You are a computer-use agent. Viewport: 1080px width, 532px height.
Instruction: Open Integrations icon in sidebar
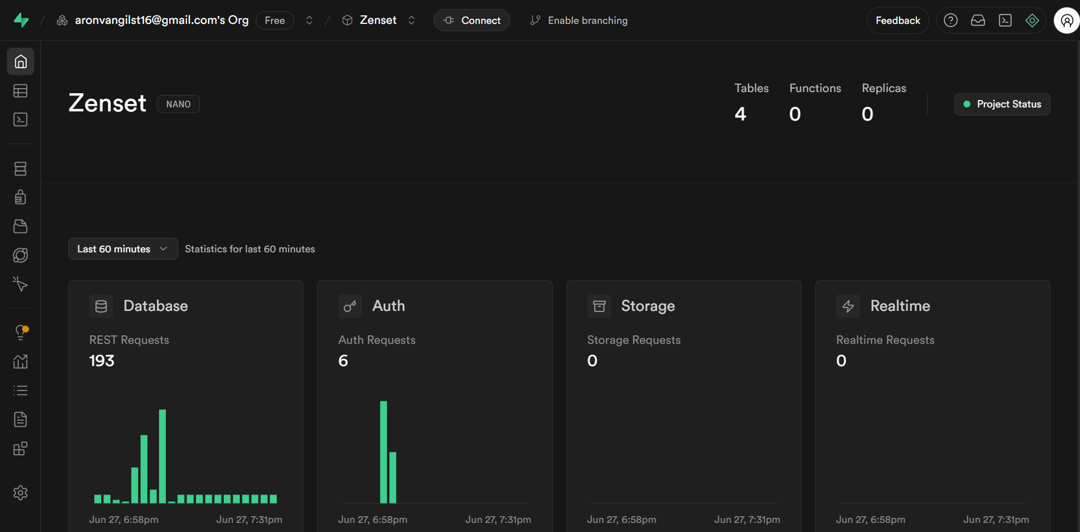pyautogui.click(x=20, y=448)
